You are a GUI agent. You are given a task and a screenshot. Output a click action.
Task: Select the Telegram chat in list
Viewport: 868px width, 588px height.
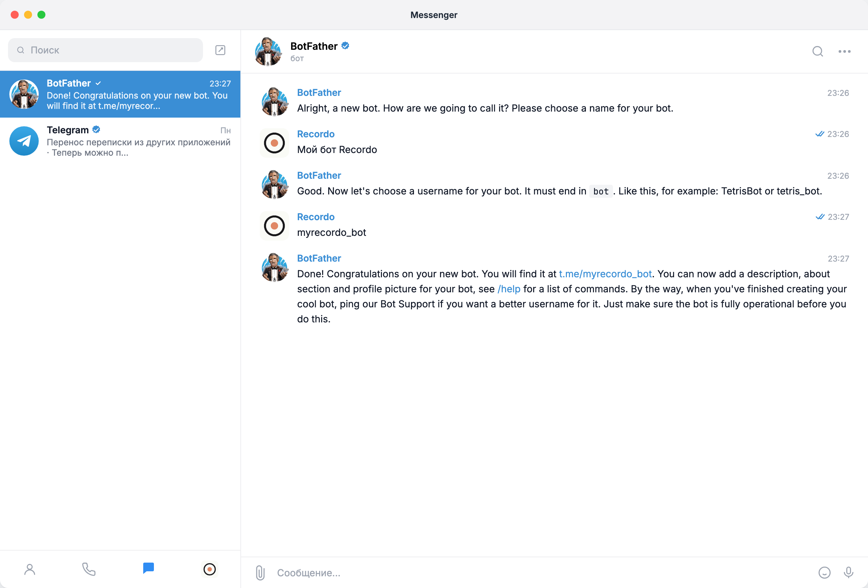tap(120, 141)
